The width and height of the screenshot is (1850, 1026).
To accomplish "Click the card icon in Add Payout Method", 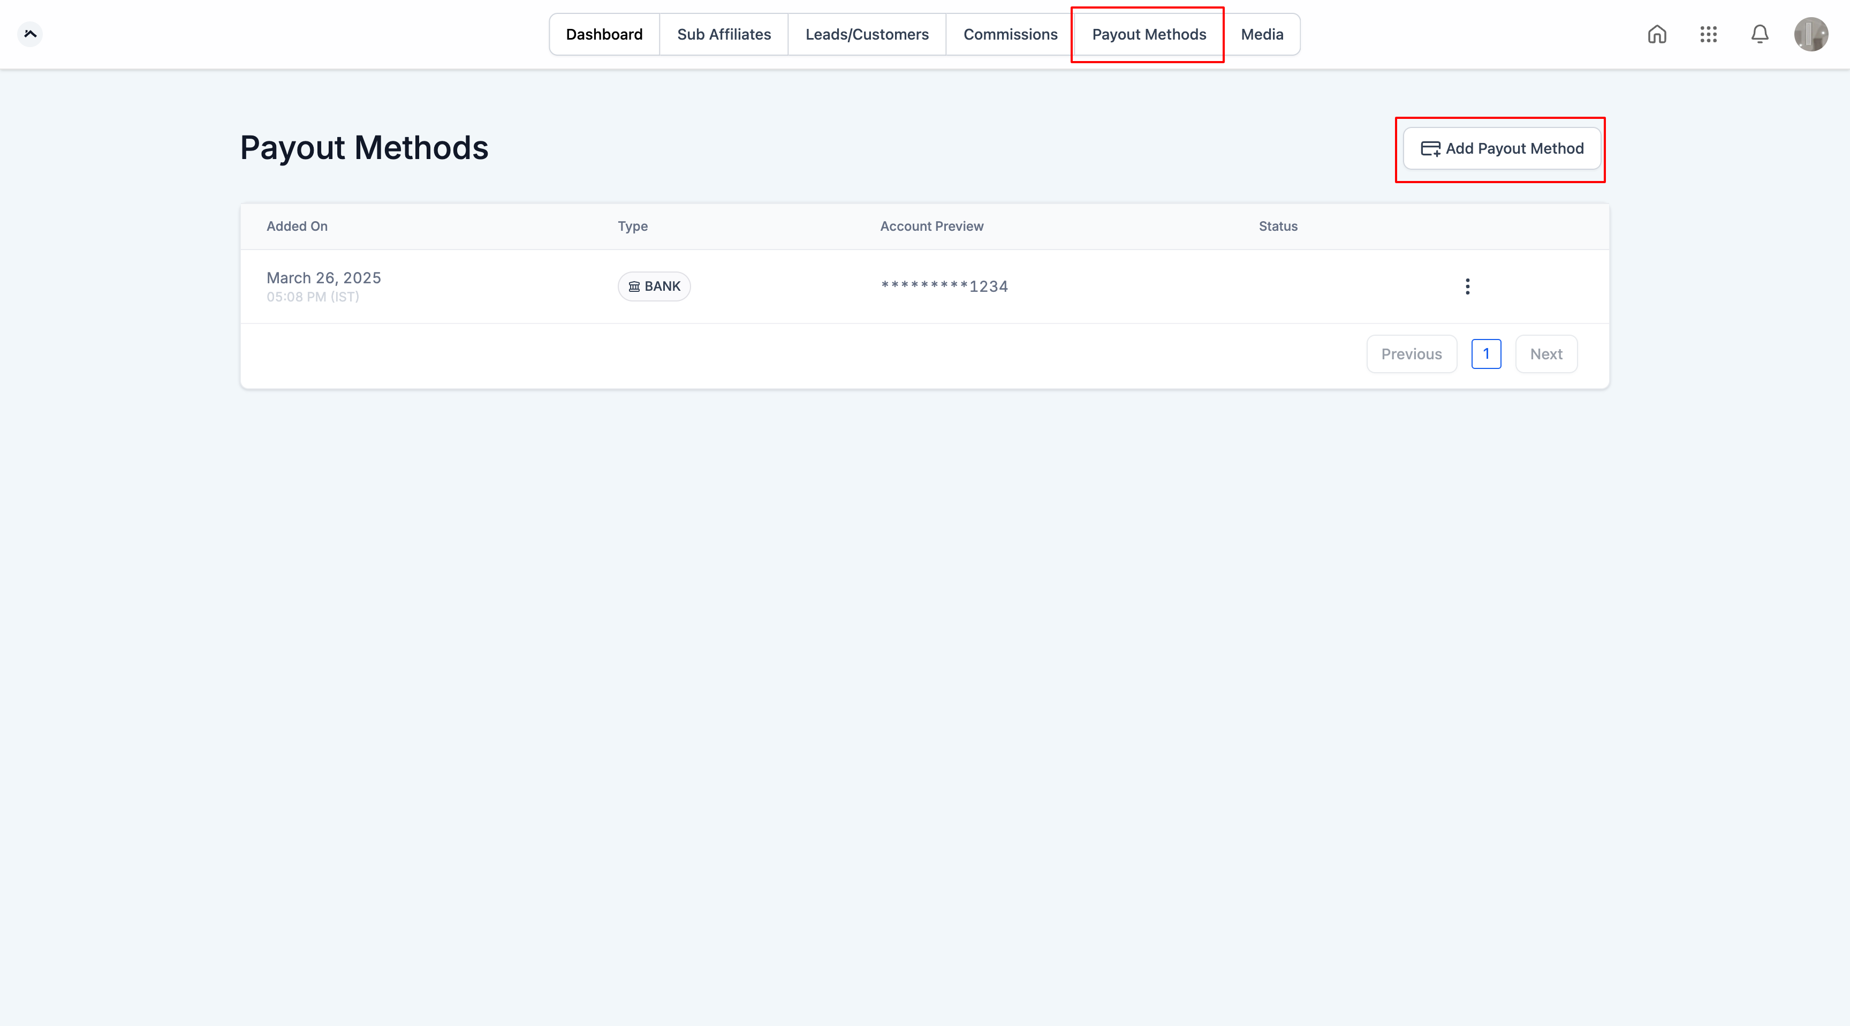I will [1430, 149].
